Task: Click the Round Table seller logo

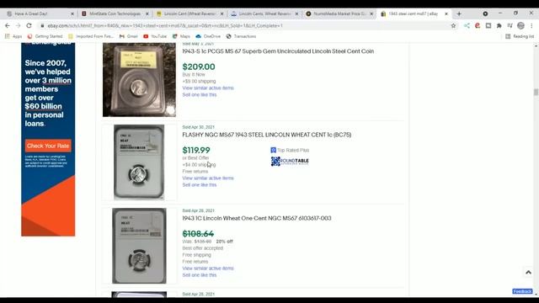Action: 290,161
